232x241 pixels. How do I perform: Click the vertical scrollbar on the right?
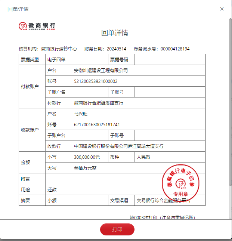click(230, 101)
